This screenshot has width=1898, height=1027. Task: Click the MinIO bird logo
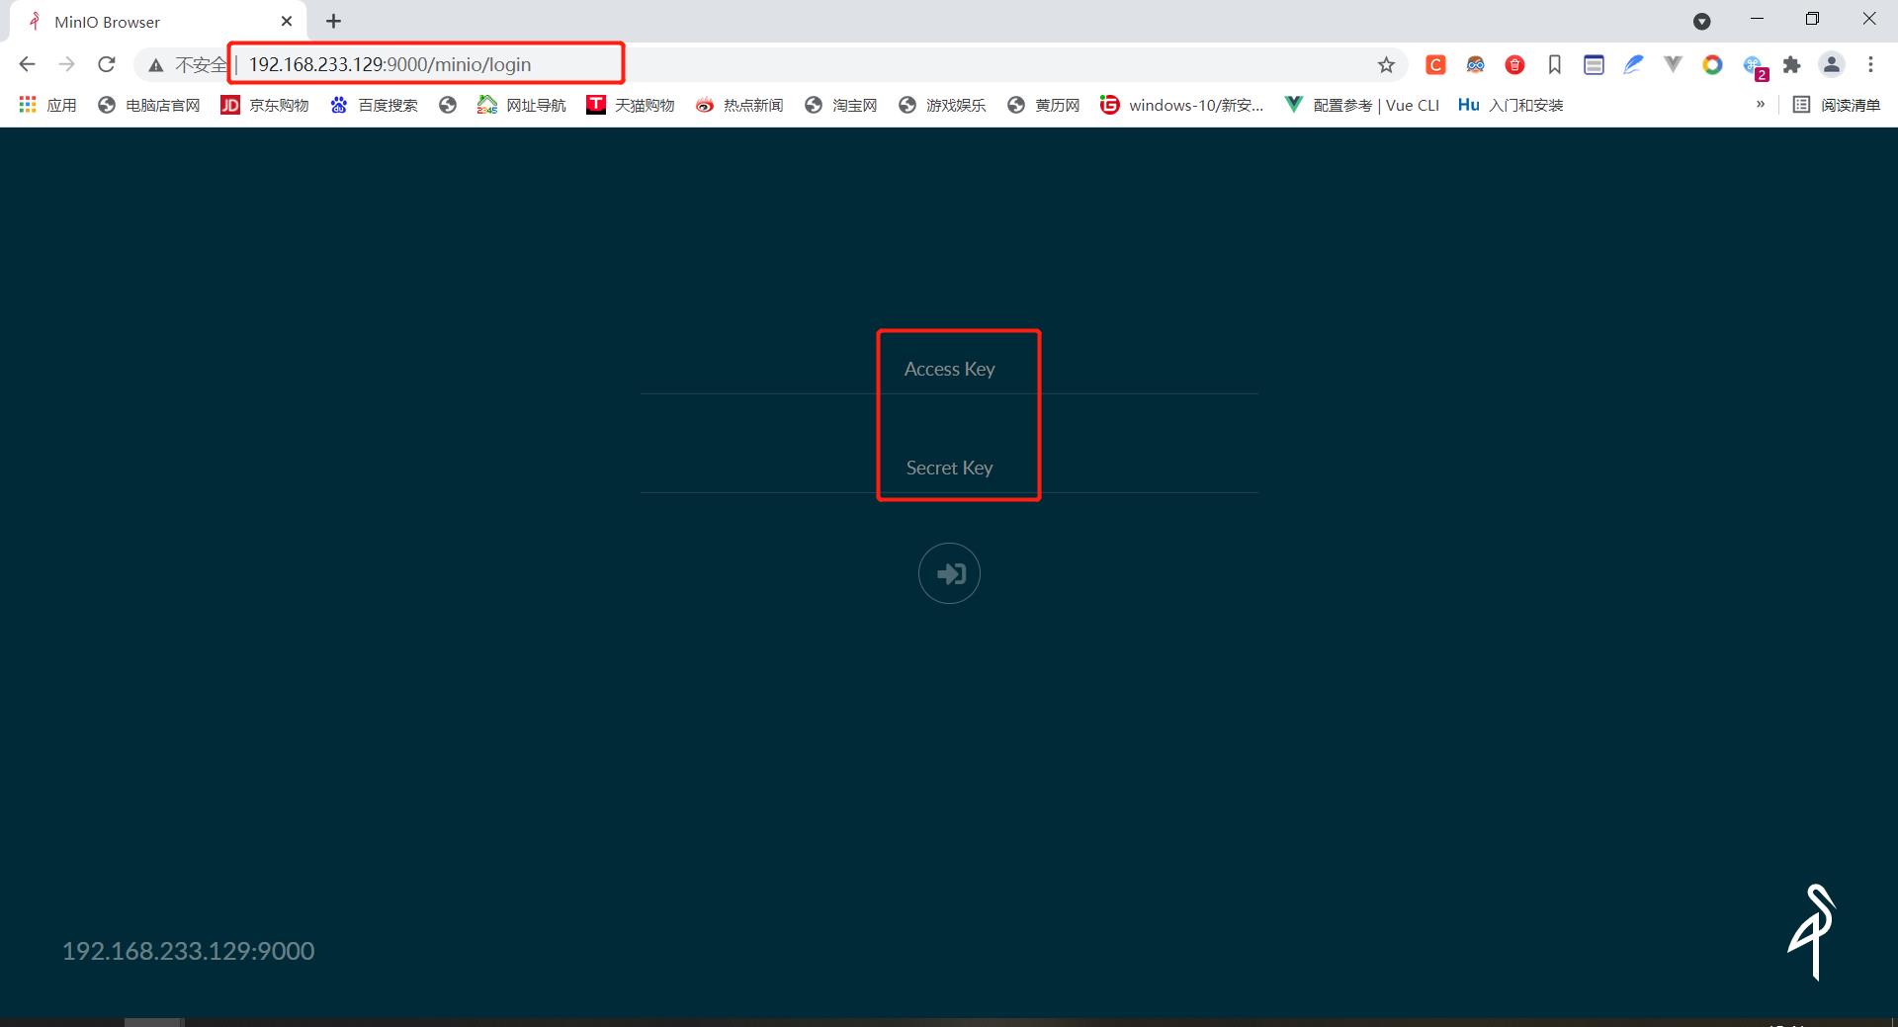click(x=1812, y=932)
